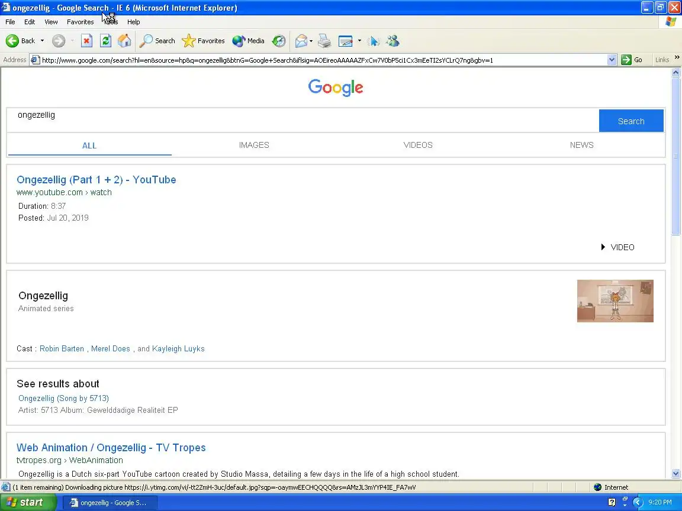The height and width of the screenshot is (511, 682).
Task: Open the Forward history dropdown arrow
Action: pyautogui.click(x=72, y=41)
